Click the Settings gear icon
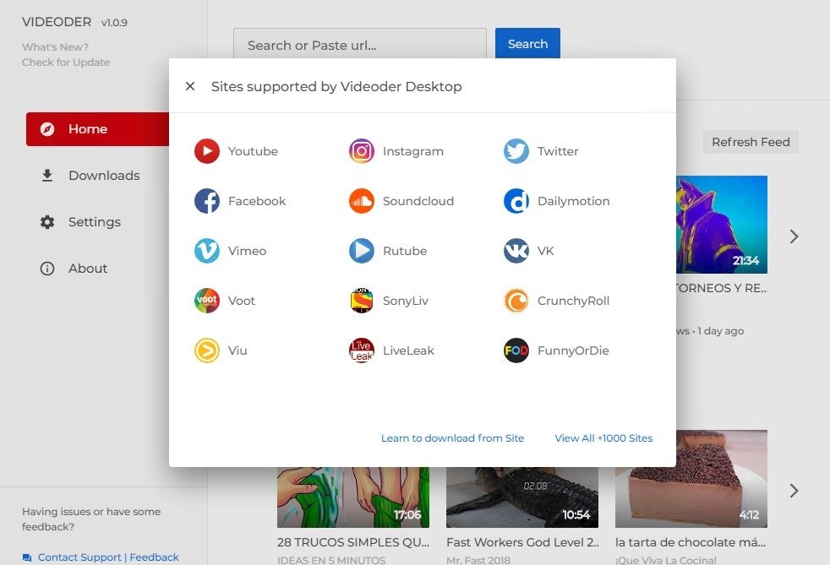The image size is (830, 565). pyautogui.click(x=47, y=222)
